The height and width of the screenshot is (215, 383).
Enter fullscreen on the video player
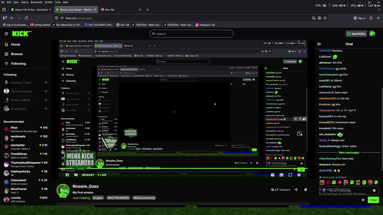[290, 175]
